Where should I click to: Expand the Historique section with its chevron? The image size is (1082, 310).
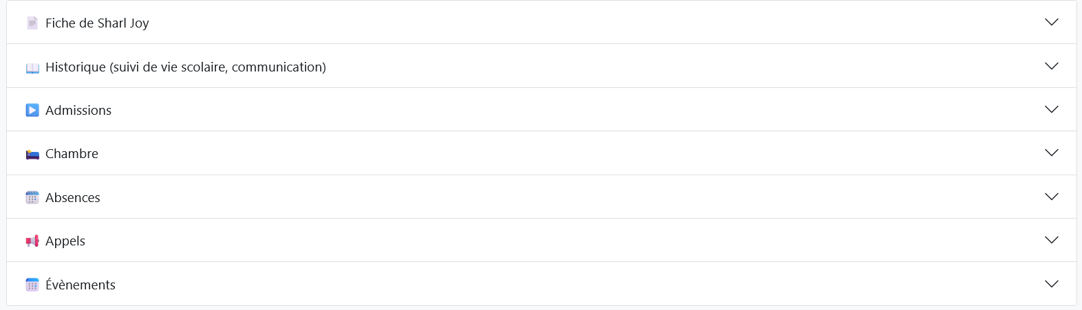tap(1051, 66)
